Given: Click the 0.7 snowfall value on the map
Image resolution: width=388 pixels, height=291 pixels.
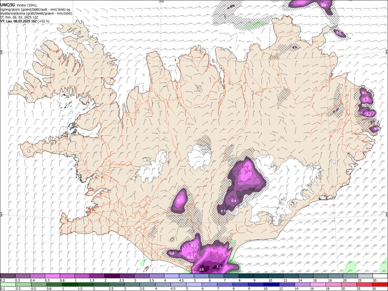Looking at the screenshot, I should pos(179,200).
